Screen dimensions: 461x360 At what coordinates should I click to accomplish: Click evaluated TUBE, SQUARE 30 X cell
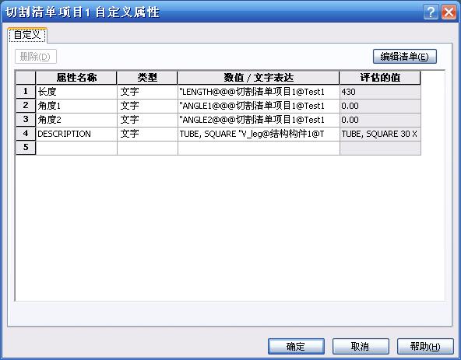(x=380, y=135)
